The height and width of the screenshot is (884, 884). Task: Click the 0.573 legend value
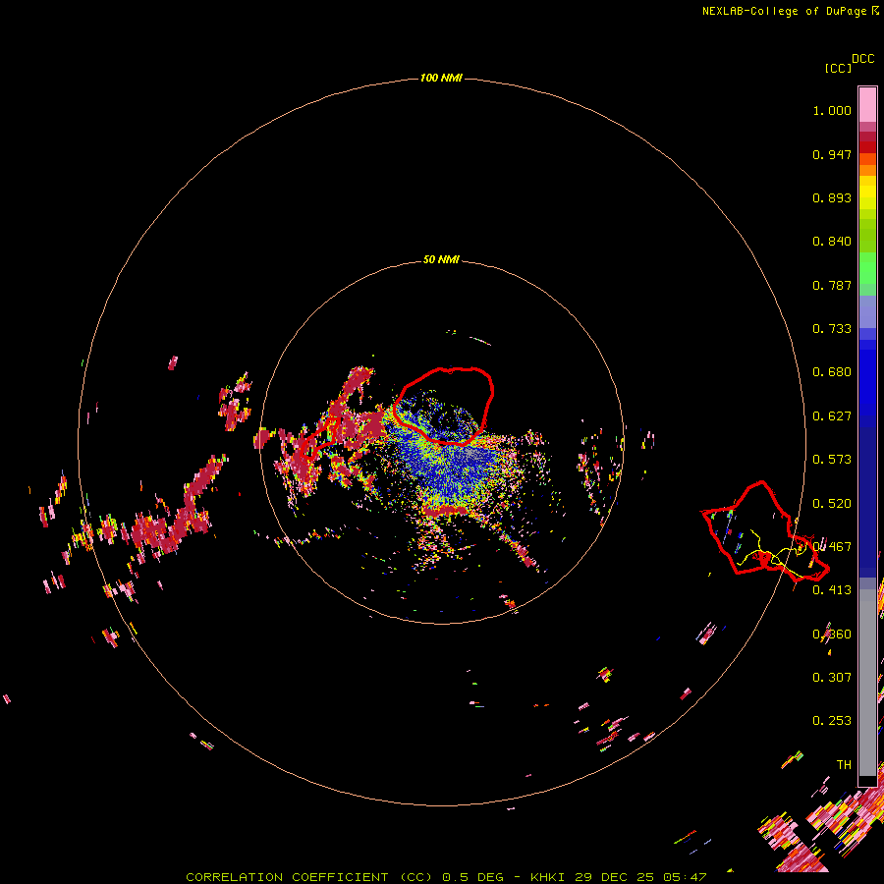tap(832, 460)
